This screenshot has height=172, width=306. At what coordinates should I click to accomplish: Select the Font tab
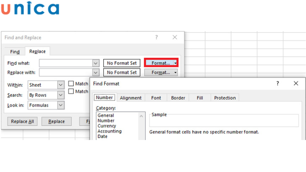(x=156, y=98)
